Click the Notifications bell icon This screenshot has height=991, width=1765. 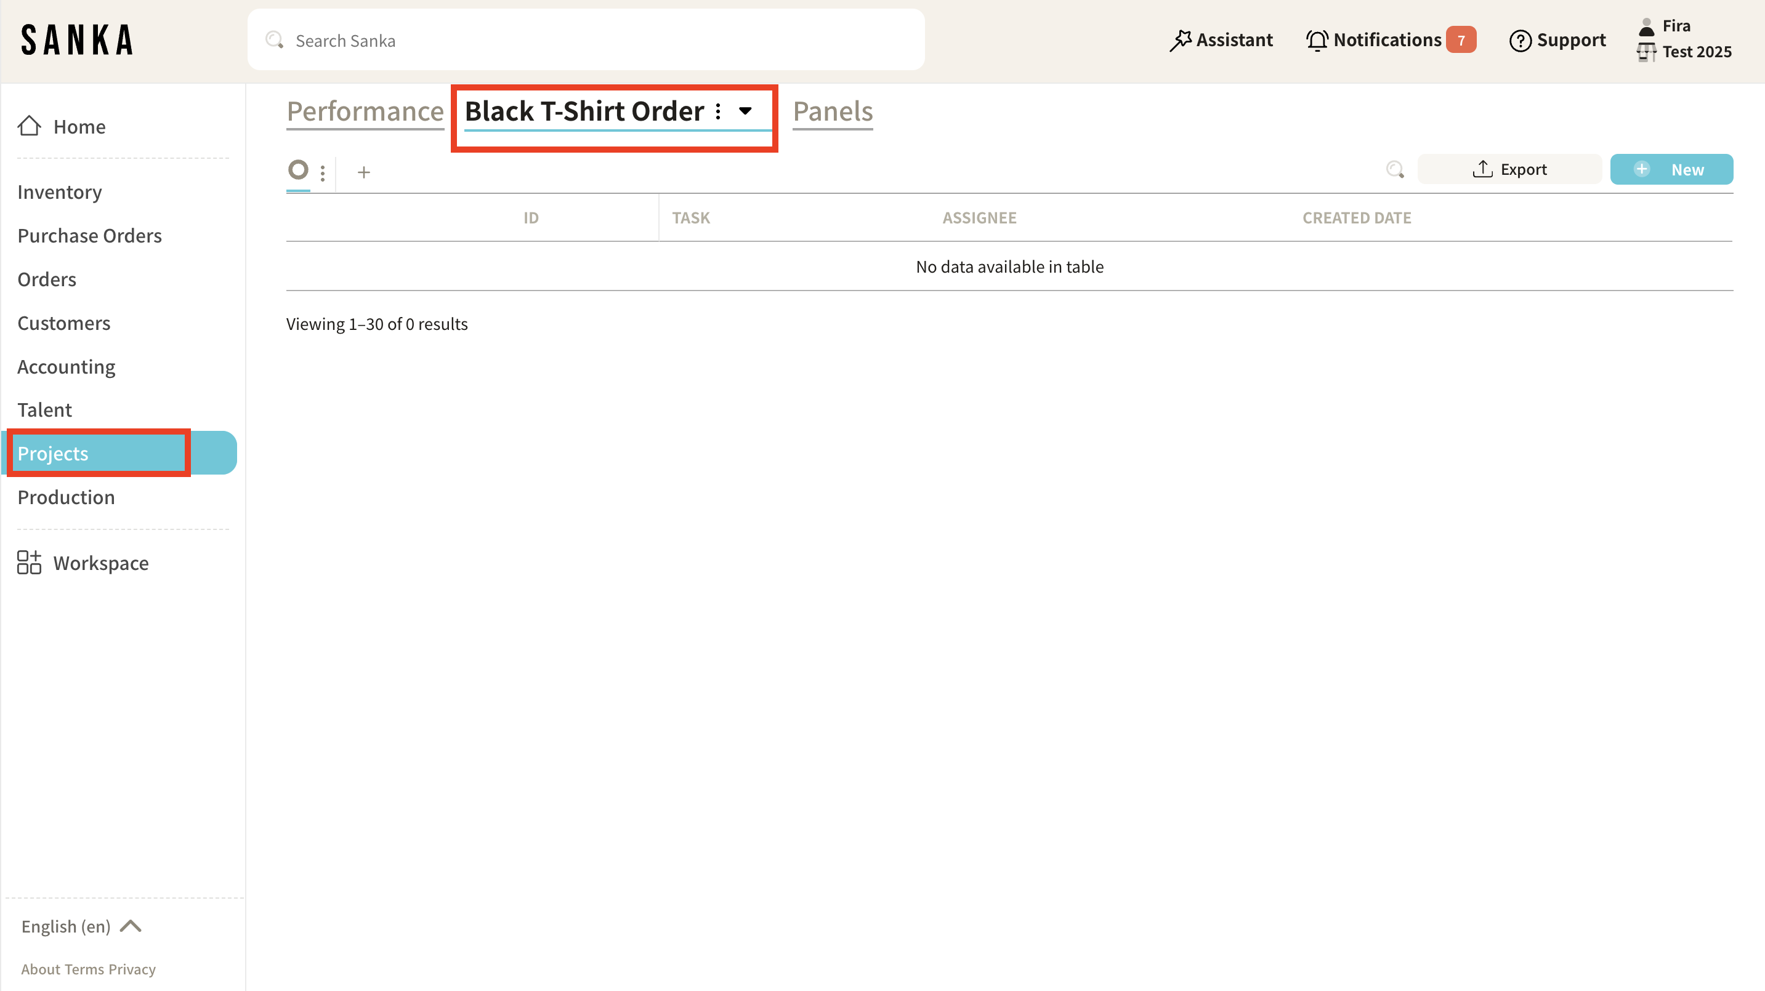coord(1316,41)
